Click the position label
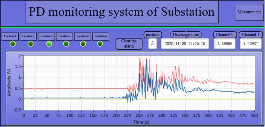Viewport: 265px width, 127px height. tap(153, 35)
